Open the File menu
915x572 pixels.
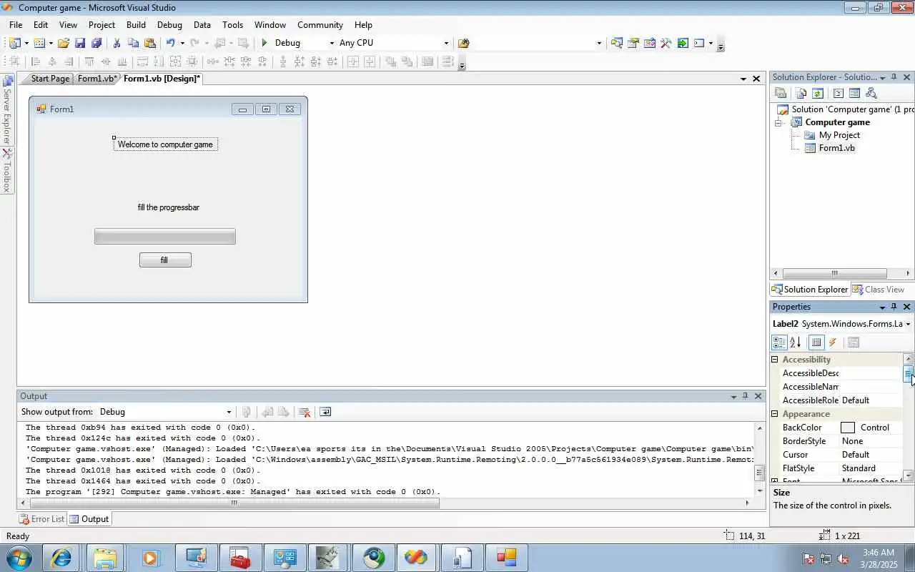pos(16,24)
